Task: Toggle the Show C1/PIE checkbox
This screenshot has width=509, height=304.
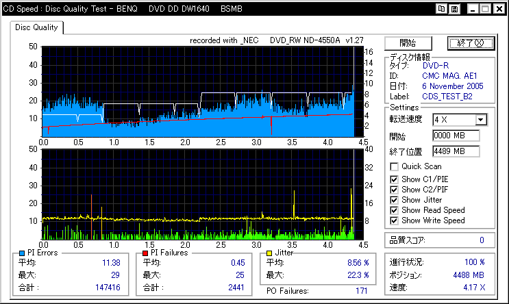Action: (394, 179)
